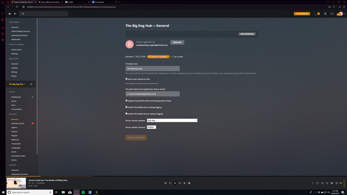
Task: Open settings with the wrench and screwdriver icon
Action: pyautogui.click(x=325, y=14)
